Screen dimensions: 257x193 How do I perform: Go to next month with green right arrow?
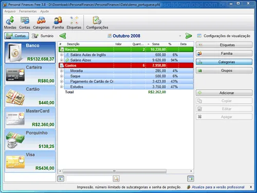(189, 36)
